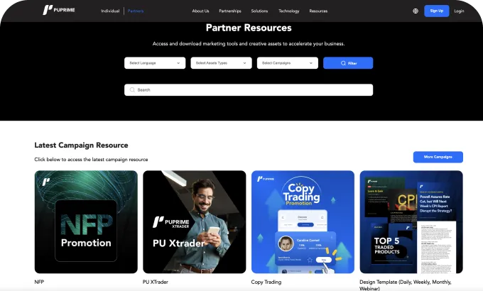Switch to the Individual tab
This screenshot has width=483, height=291.
point(110,11)
